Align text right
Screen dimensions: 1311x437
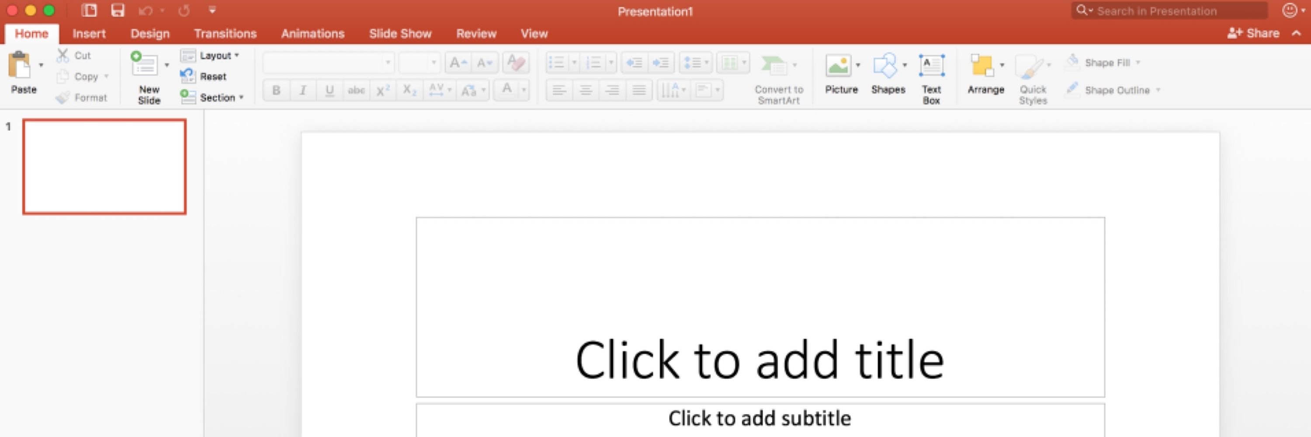tap(612, 90)
